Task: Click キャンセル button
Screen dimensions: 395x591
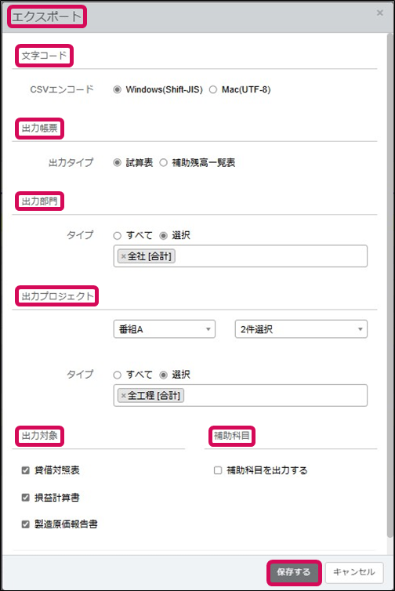Action: (354, 572)
